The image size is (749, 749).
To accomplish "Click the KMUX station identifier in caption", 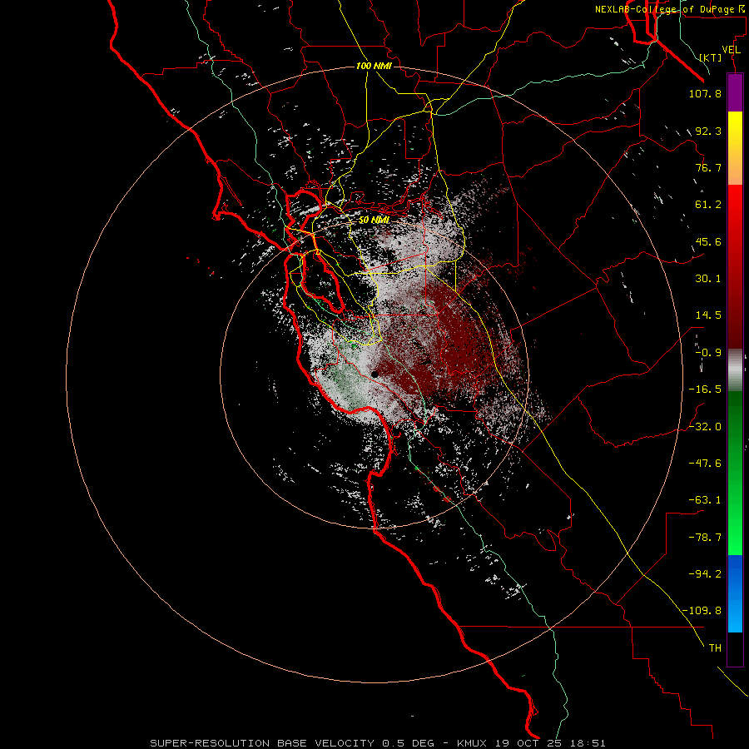I will [473, 743].
